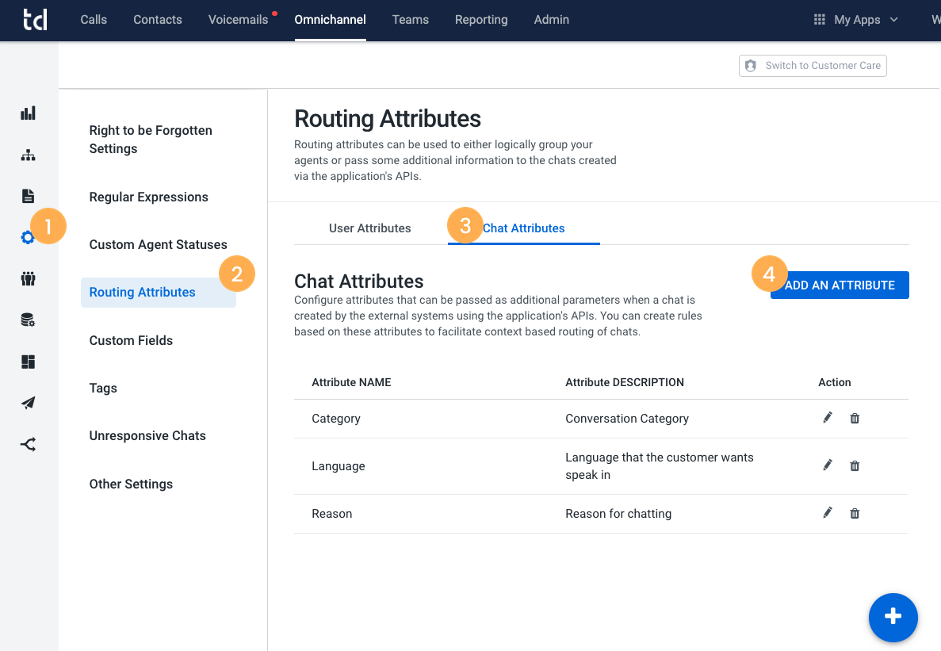
Task: Open Other Settings
Action: pyautogui.click(x=131, y=484)
